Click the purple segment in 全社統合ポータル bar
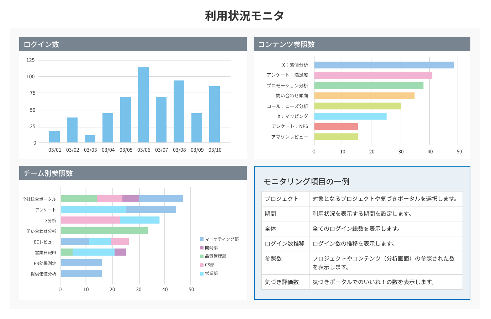This screenshot has height=319, width=491. pyautogui.click(x=131, y=199)
